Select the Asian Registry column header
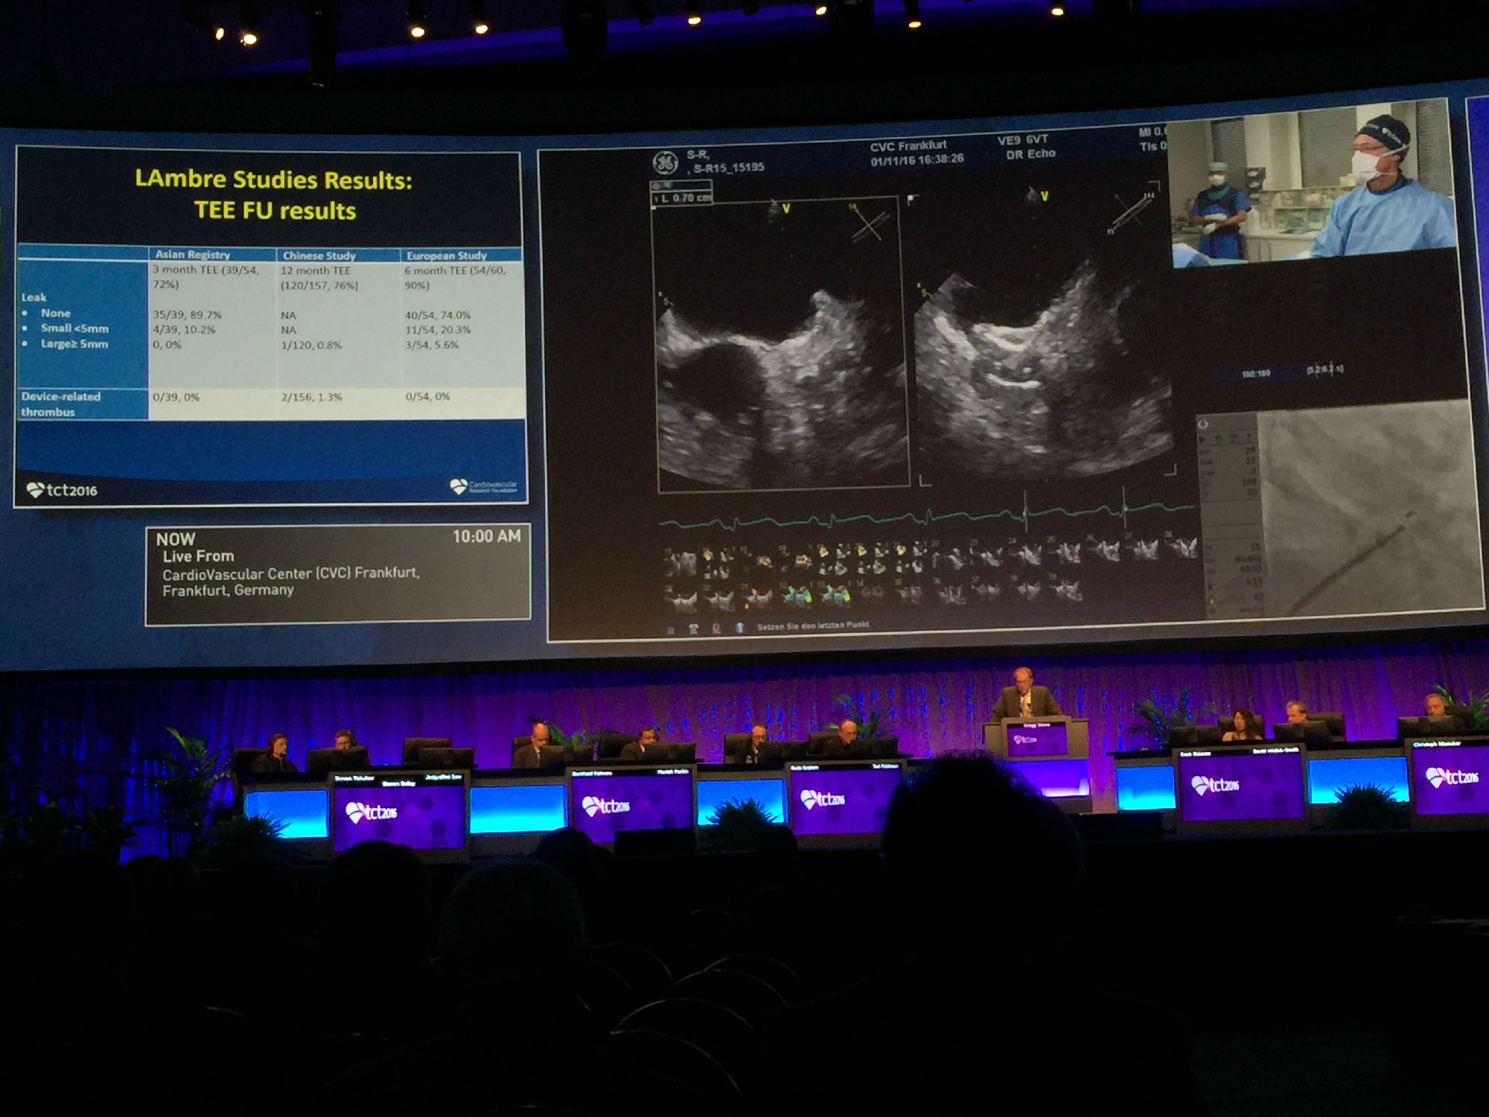Screen dimensions: 1489x1117 tap(192, 255)
